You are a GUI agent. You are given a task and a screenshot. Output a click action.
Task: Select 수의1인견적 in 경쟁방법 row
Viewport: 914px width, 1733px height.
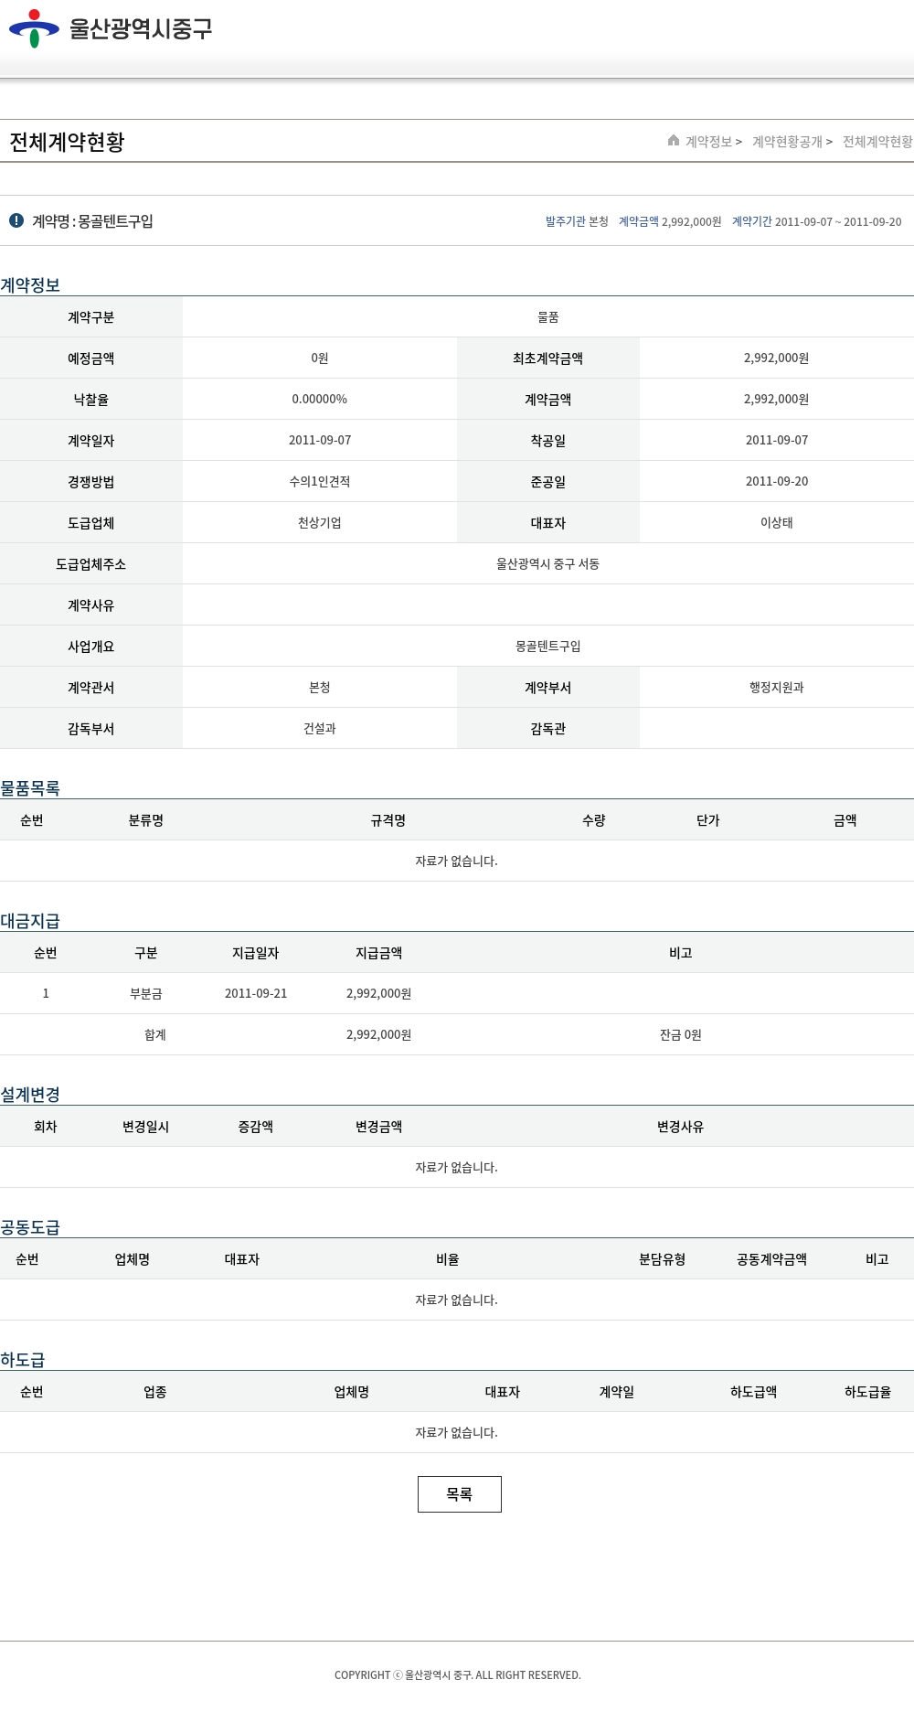(320, 481)
